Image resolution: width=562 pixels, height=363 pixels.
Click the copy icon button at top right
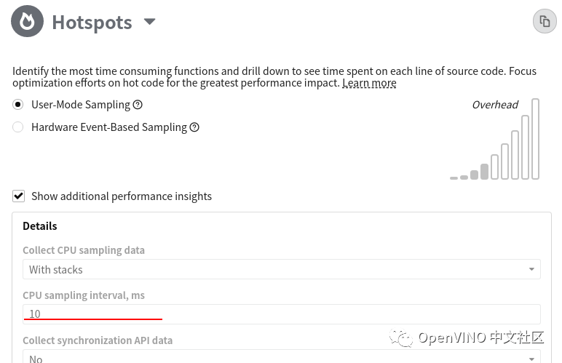click(545, 21)
